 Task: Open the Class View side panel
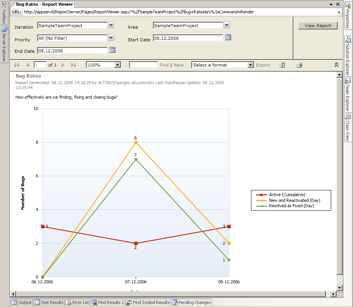(348, 127)
